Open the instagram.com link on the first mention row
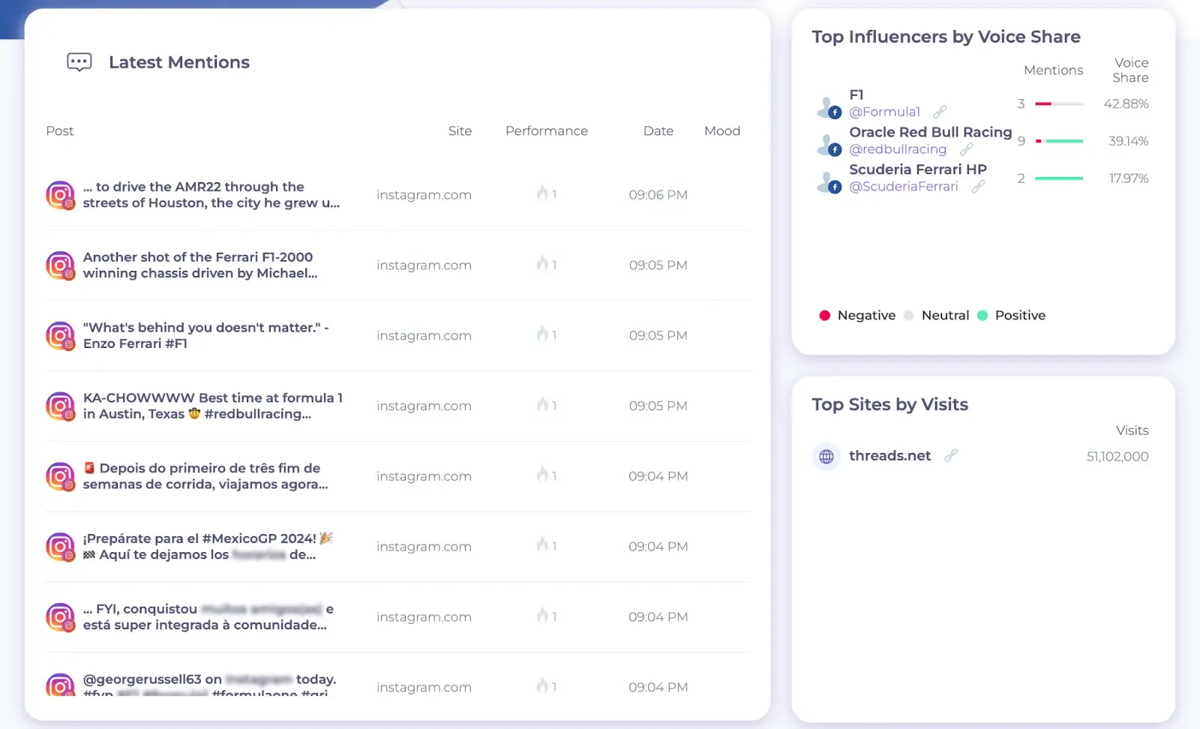The height and width of the screenshot is (729, 1200). coord(424,194)
